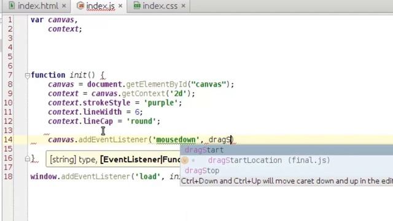
Task: Click line number 1 in the gutter
Action: (x=10, y=20)
